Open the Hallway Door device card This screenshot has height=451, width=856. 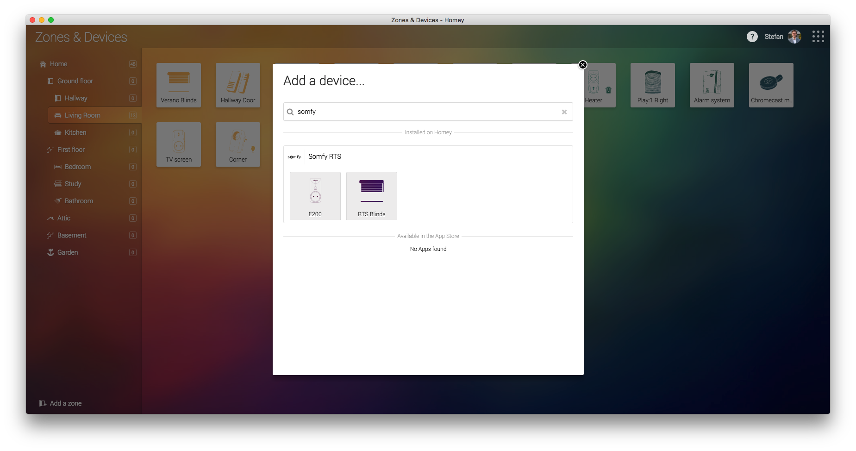(x=238, y=85)
